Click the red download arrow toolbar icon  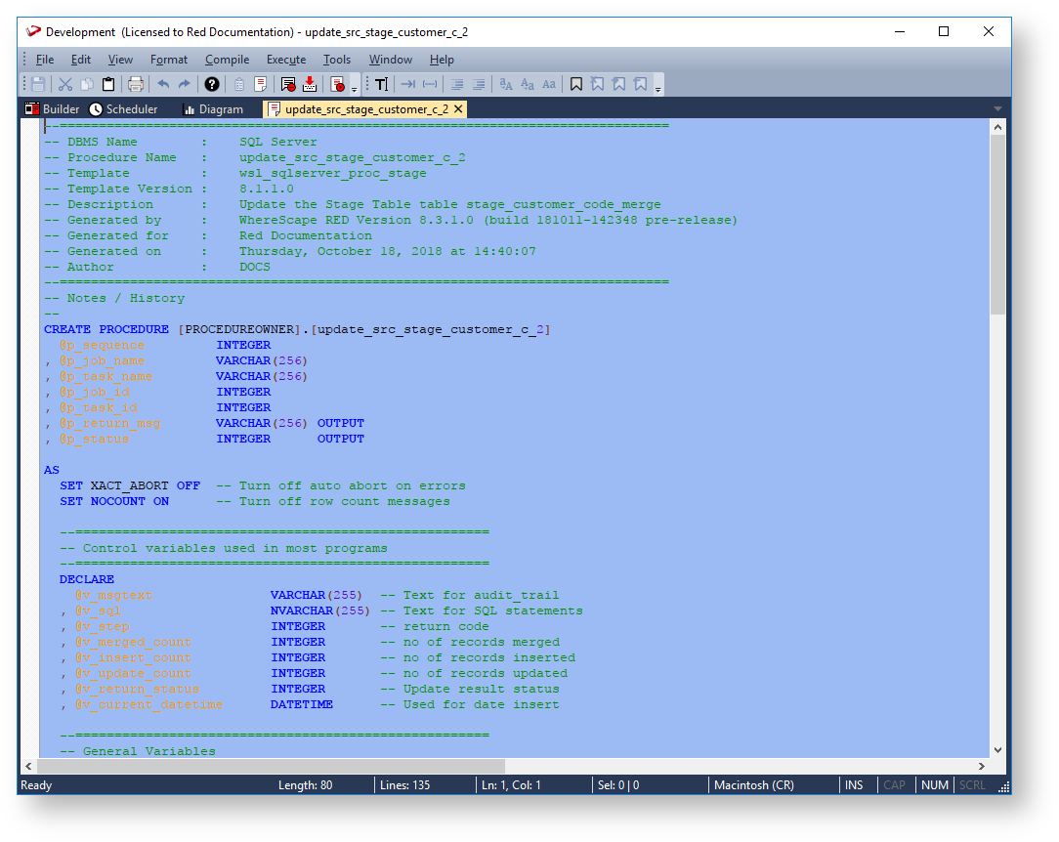pyautogui.click(x=310, y=85)
